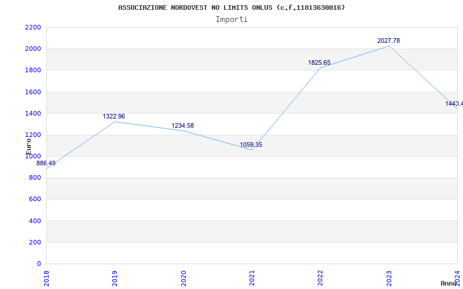Screen dimensions: 463x289
Task: Click the 2023 x-axis label
Action: [x=389, y=279]
